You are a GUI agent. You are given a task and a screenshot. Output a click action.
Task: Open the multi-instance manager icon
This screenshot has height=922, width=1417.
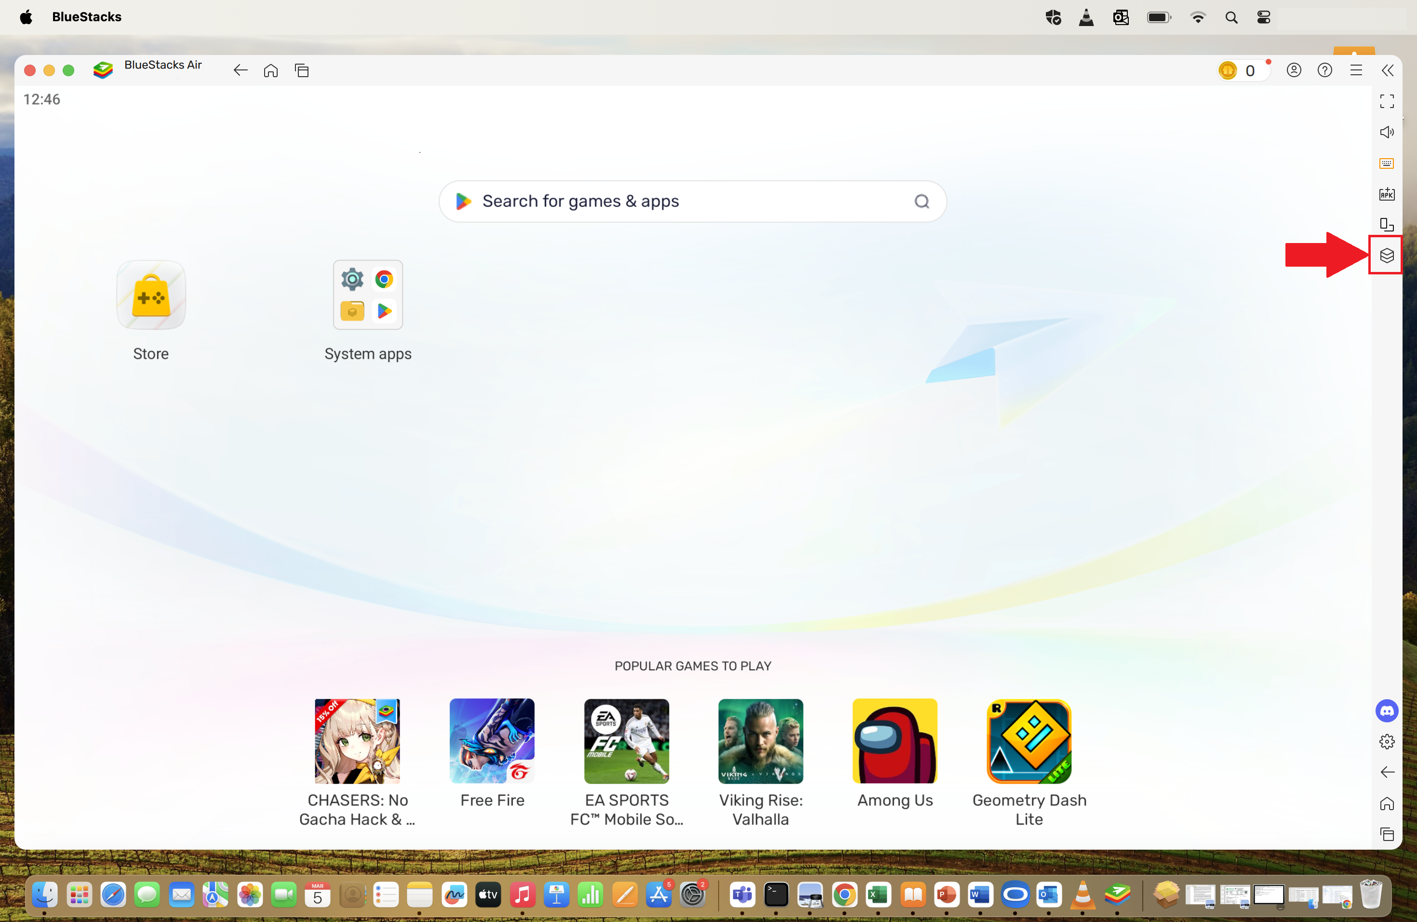click(1387, 256)
